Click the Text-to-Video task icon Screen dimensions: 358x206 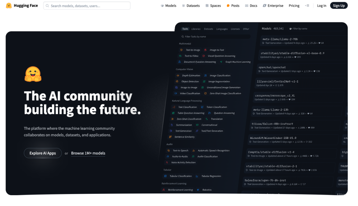click(x=180, y=56)
